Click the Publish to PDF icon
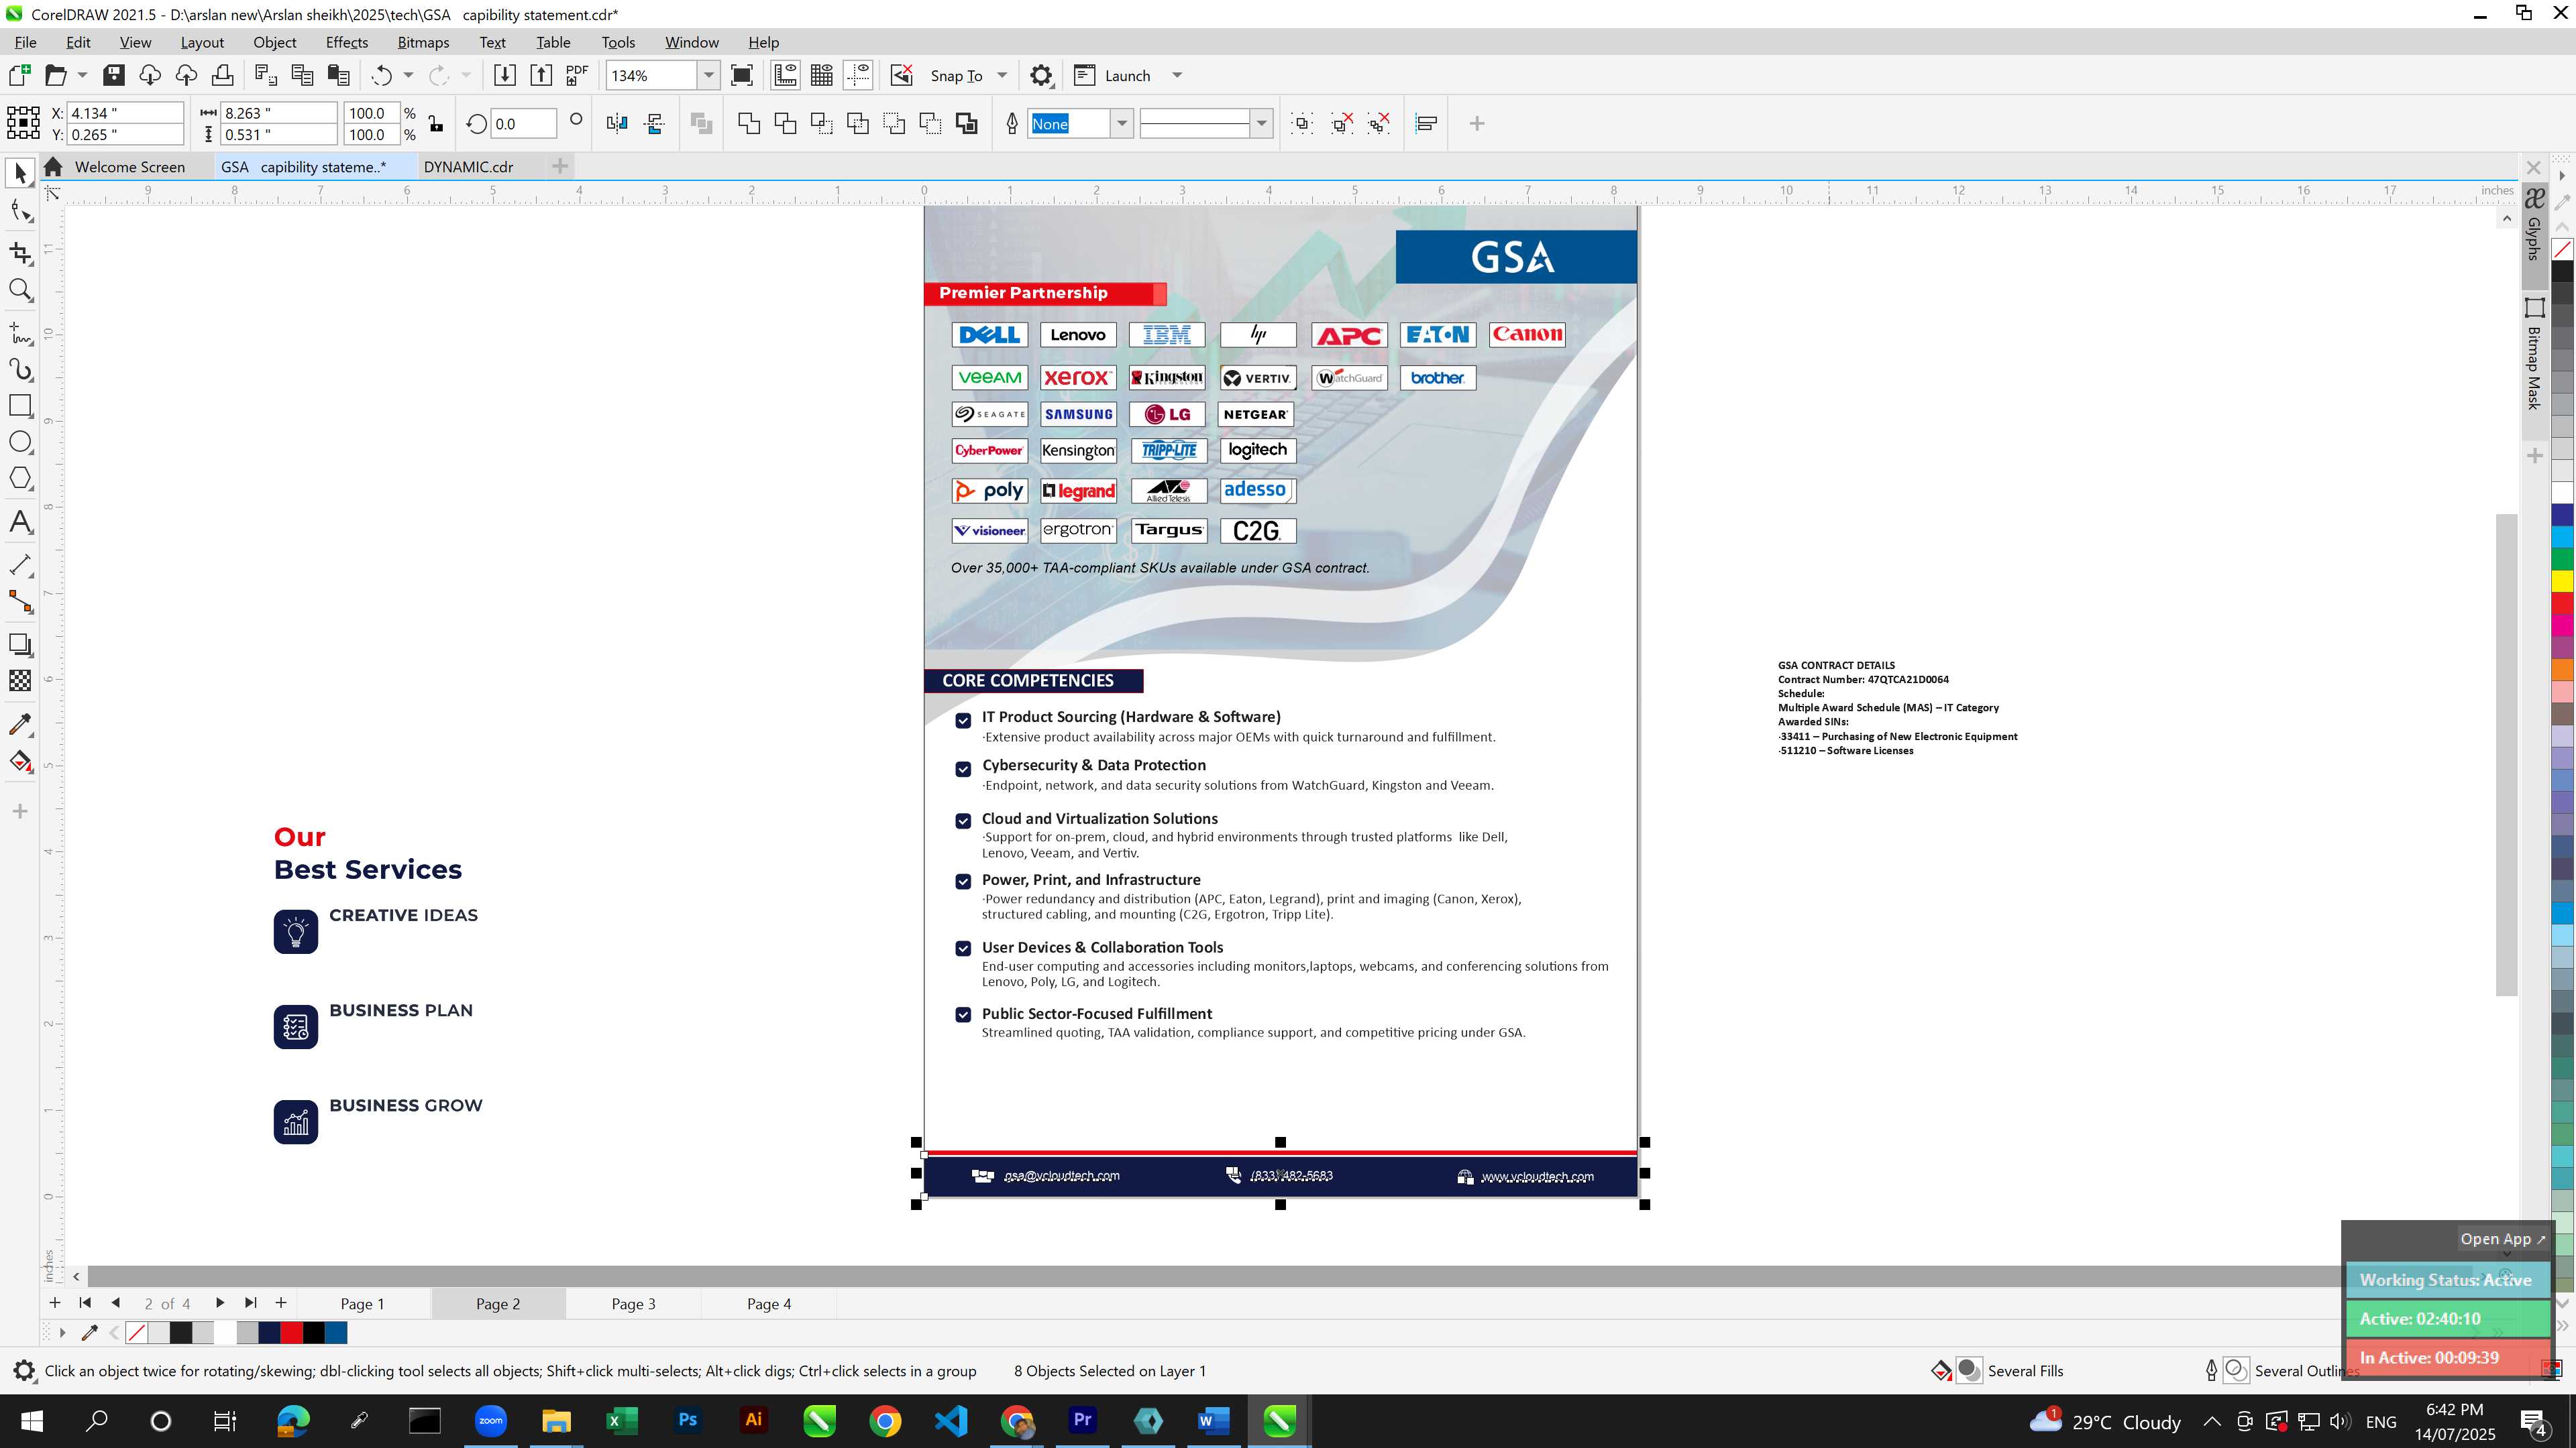This screenshot has height=1448, width=2576. click(577, 75)
